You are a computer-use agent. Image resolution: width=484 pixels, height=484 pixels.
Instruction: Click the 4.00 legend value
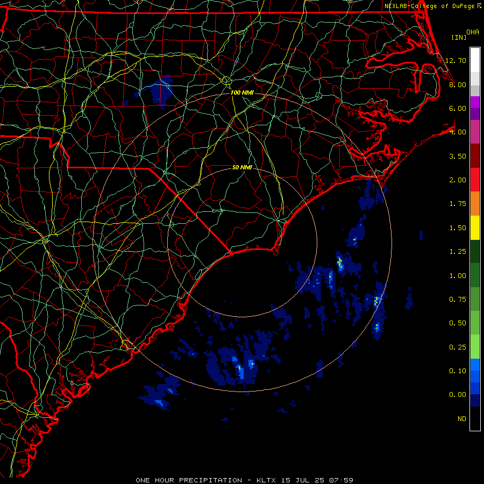[x=458, y=132]
